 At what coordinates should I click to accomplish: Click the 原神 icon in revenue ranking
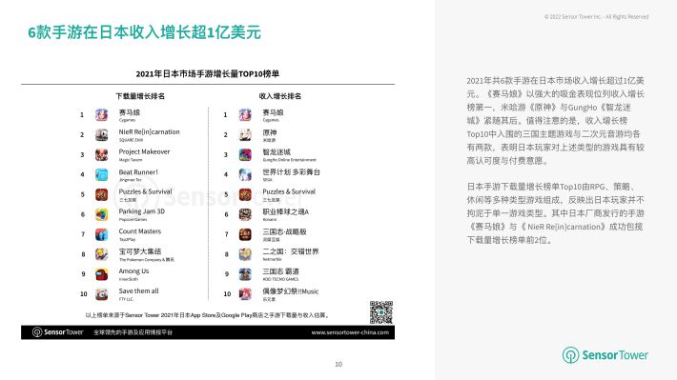245,135
